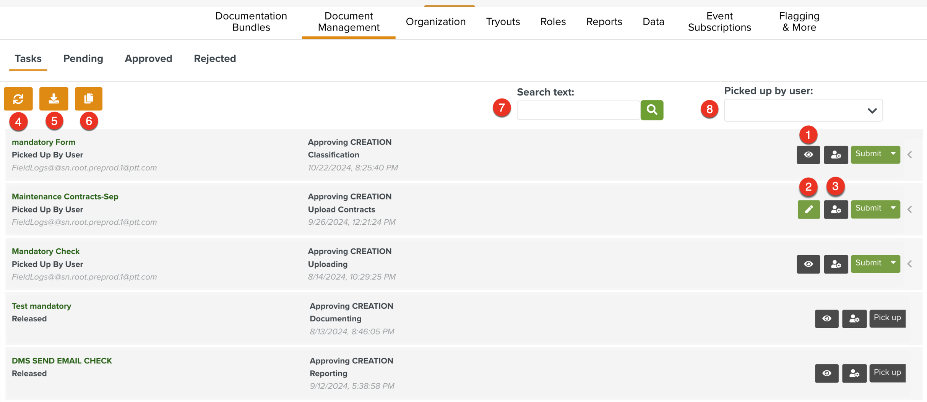Click Pick up for DMS SEND EMAIL CHECK
The height and width of the screenshot is (402, 927).
[x=887, y=373]
